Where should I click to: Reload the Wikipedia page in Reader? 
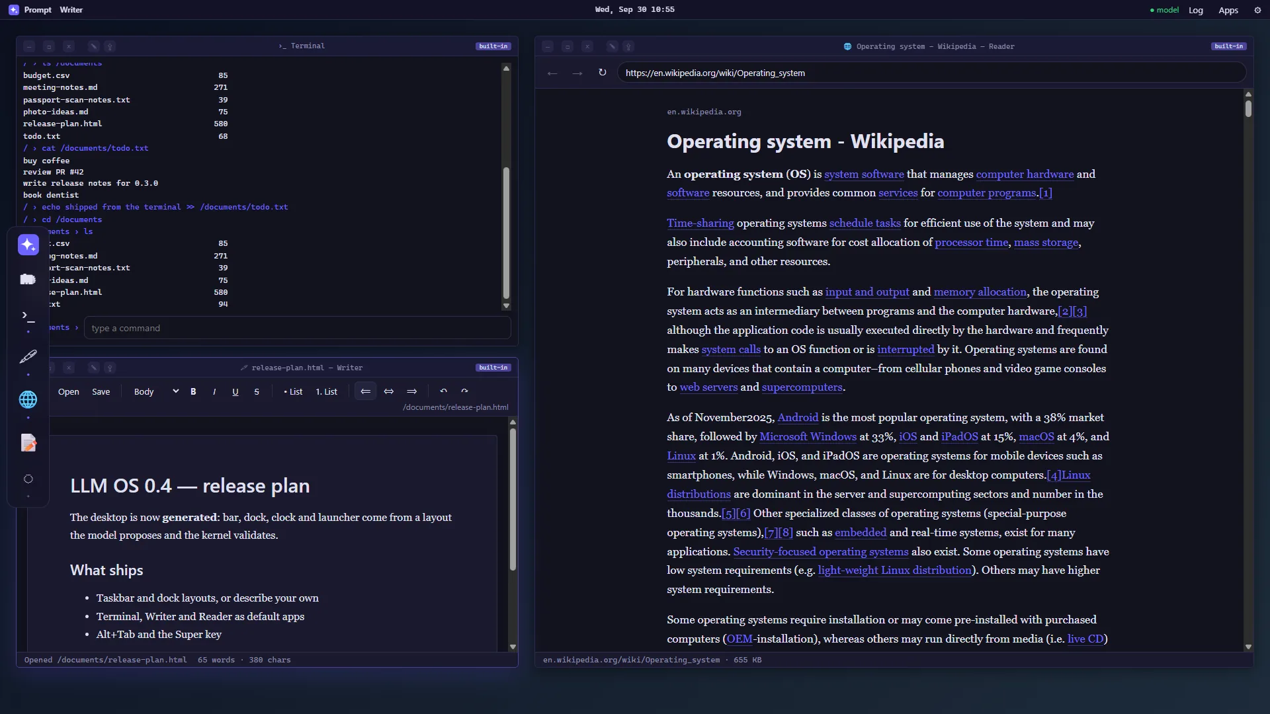[x=602, y=73]
